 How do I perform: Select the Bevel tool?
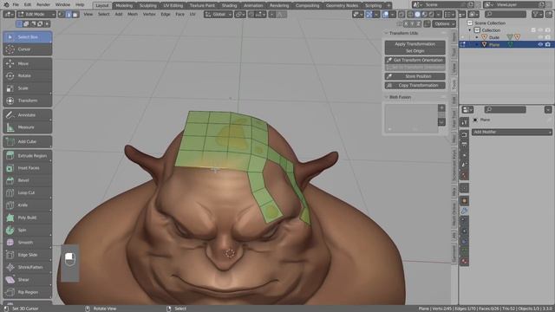click(x=27, y=180)
